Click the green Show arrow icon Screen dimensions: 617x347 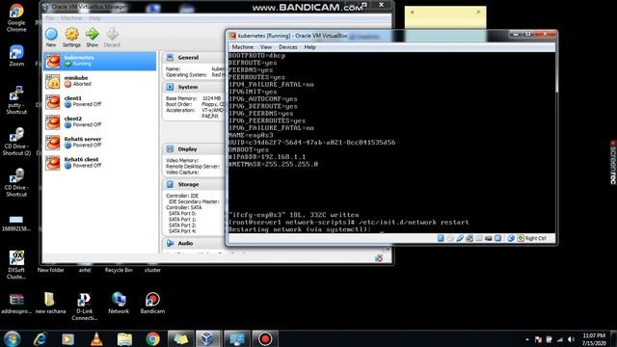(93, 38)
